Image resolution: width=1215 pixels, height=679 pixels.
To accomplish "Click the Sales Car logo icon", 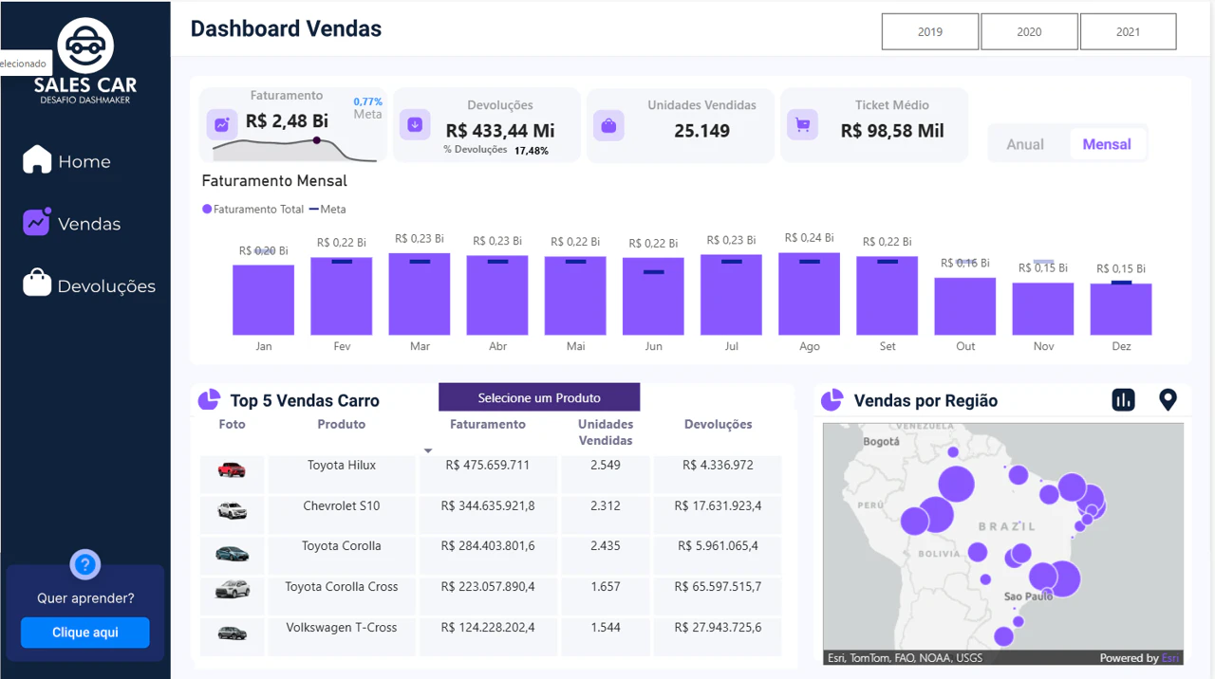I will [x=85, y=44].
